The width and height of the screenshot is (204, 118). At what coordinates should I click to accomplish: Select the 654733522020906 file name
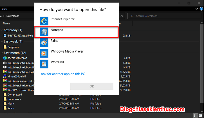(17, 58)
